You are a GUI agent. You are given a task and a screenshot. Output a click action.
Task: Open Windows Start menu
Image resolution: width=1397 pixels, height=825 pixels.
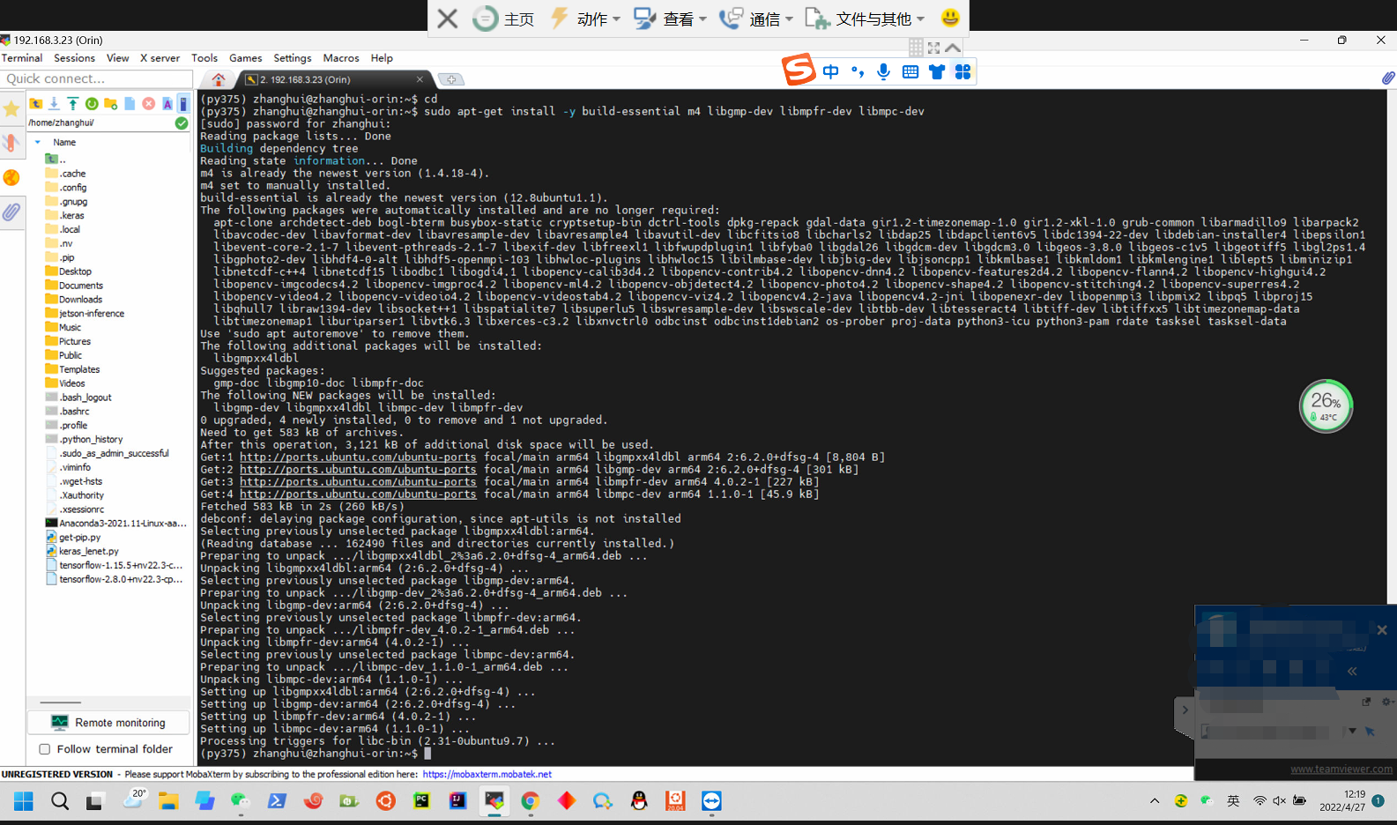pyautogui.click(x=23, y=801)
